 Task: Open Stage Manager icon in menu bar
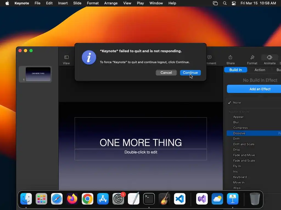(x=215, y=3)
